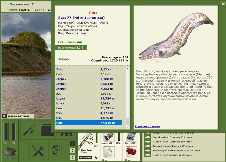Click the fishing reel thumbnail

coord(109,137)
